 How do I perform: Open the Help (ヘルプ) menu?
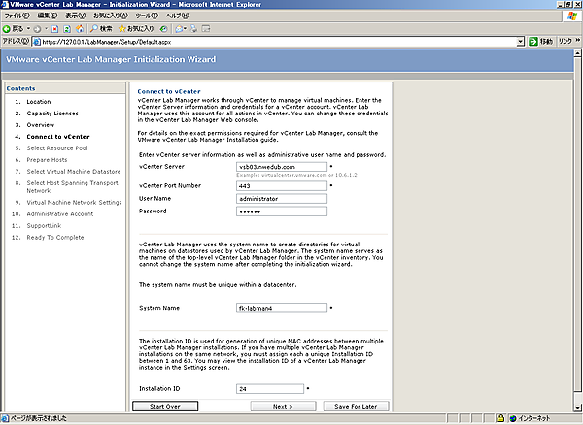pyautogui.click(x=177, y=16)
